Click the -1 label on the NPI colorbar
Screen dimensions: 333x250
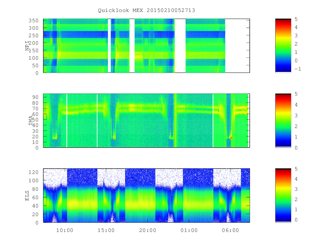(297, 69)
